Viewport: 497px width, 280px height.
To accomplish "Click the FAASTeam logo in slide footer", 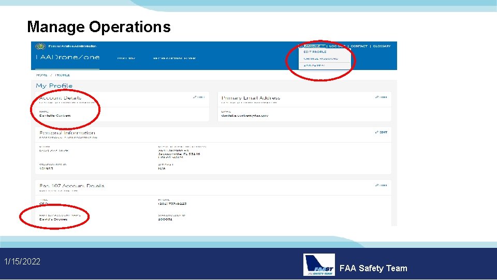I will (319, 264).
